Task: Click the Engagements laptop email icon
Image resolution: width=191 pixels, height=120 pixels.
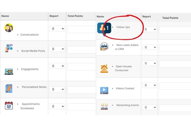Action: coord(9,72)
